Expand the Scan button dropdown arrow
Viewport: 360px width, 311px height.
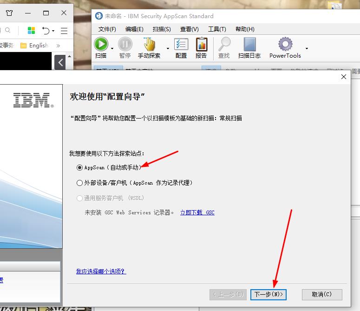[x=112, y=48]
